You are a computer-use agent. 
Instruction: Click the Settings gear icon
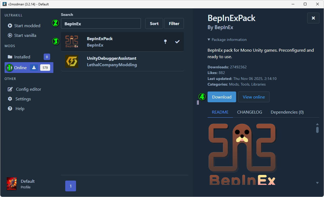pyautogui.click(x=10, y=99)
